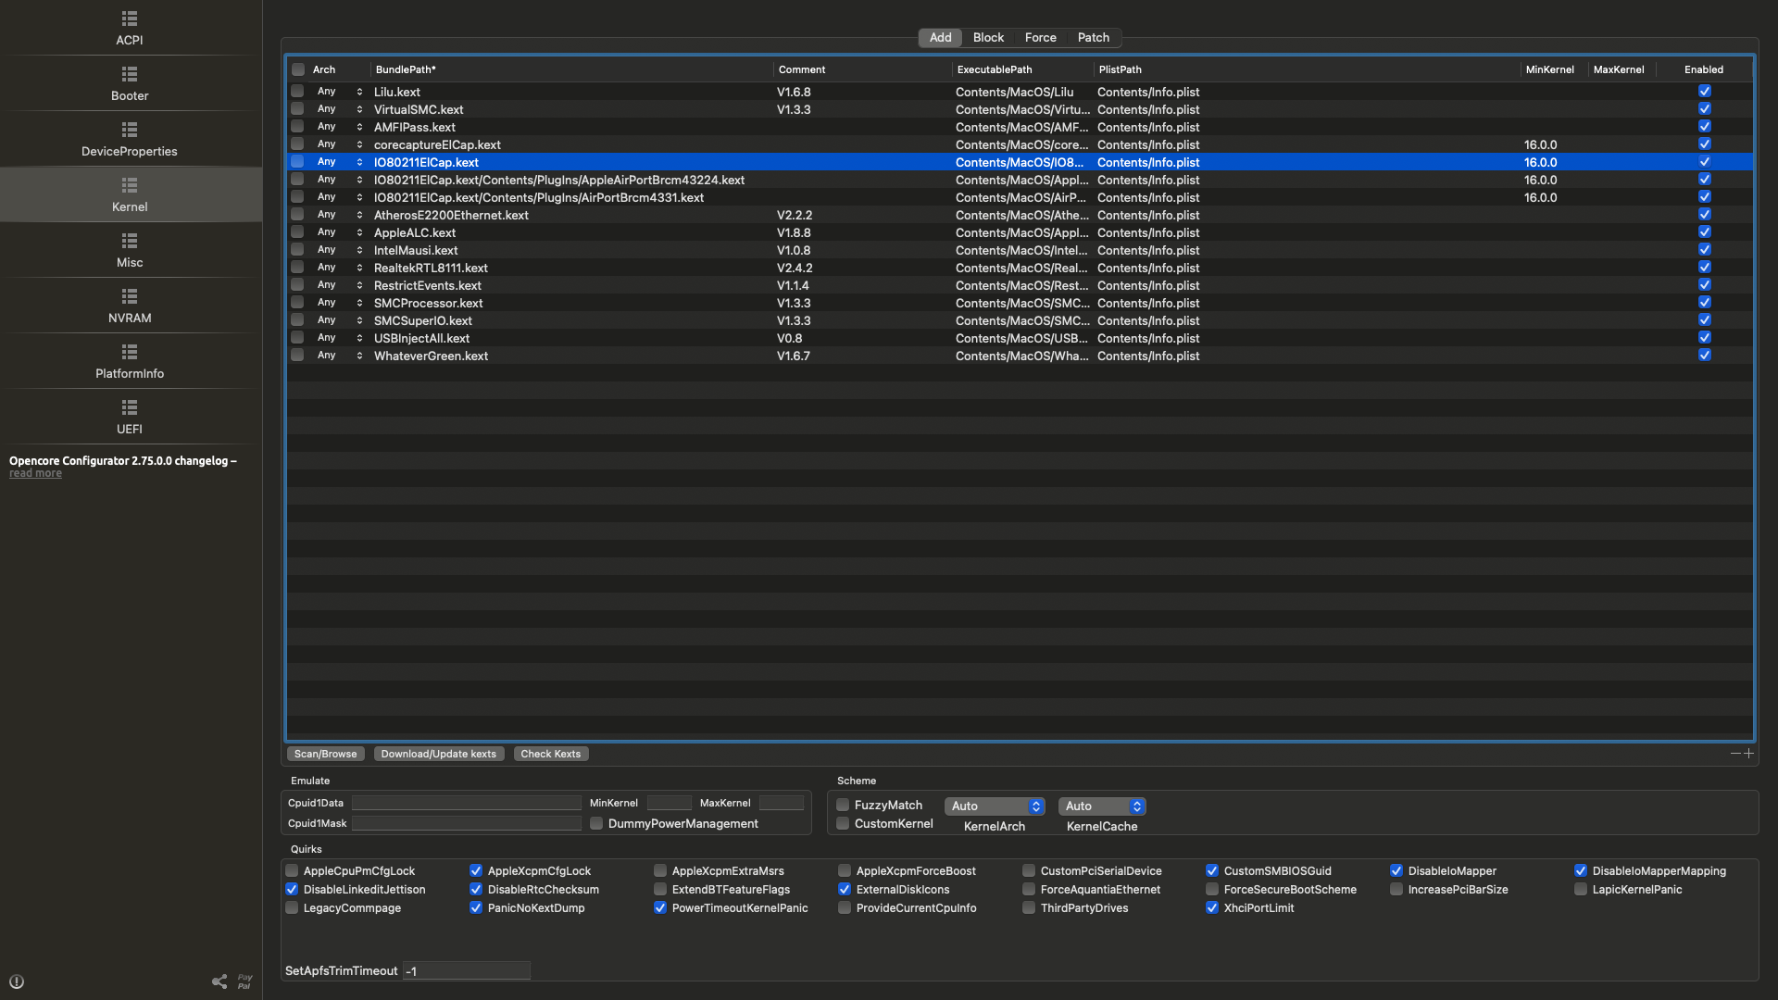Screen dimensions: 1778x1000
Task: Change Arch stepper for AMFIPass.kext
Action: click(x=359, y=127)
